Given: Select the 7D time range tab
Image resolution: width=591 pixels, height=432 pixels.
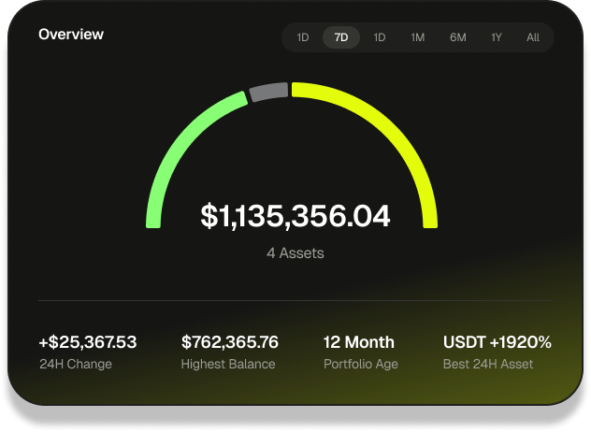Looking at the screenshot, I should [x=341, y=37].
